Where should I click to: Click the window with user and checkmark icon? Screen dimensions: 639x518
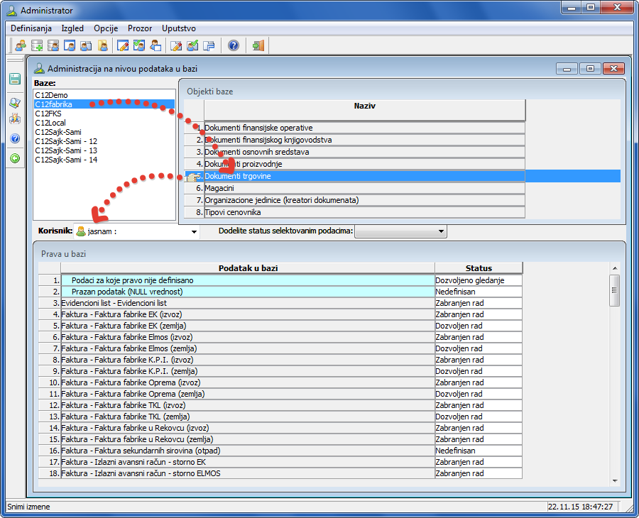pyautogui.click(x=139, y=45)
